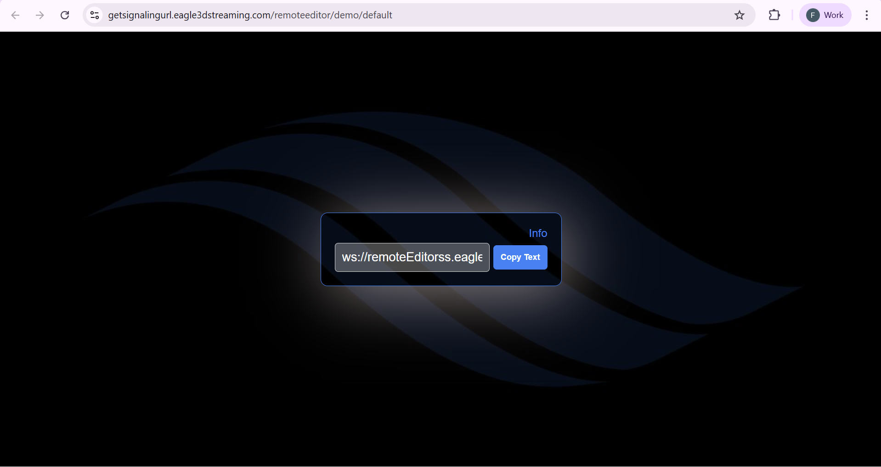Click the getsignalingurl address bar URL text
This screenshot has height=467, width=881.
[189, 15]
